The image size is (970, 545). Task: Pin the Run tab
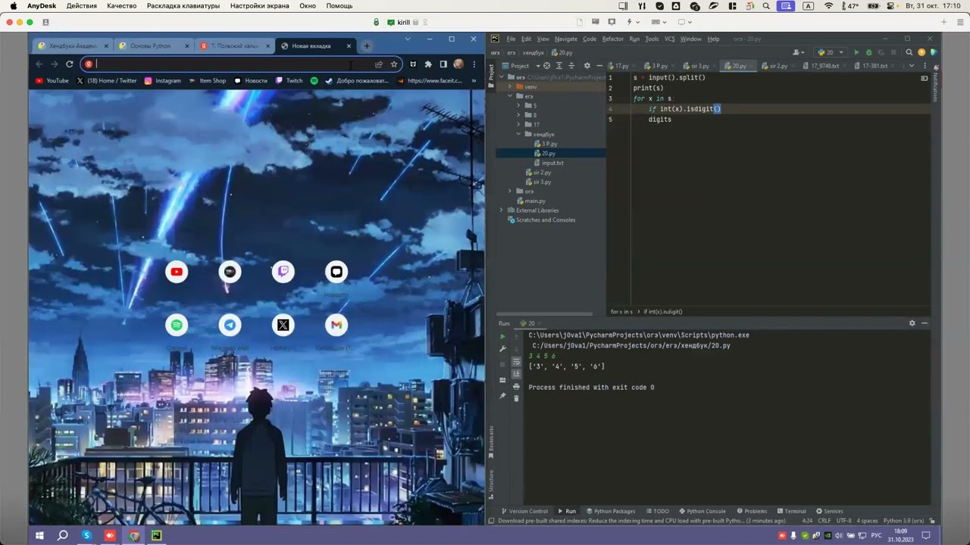pos(502,396)
